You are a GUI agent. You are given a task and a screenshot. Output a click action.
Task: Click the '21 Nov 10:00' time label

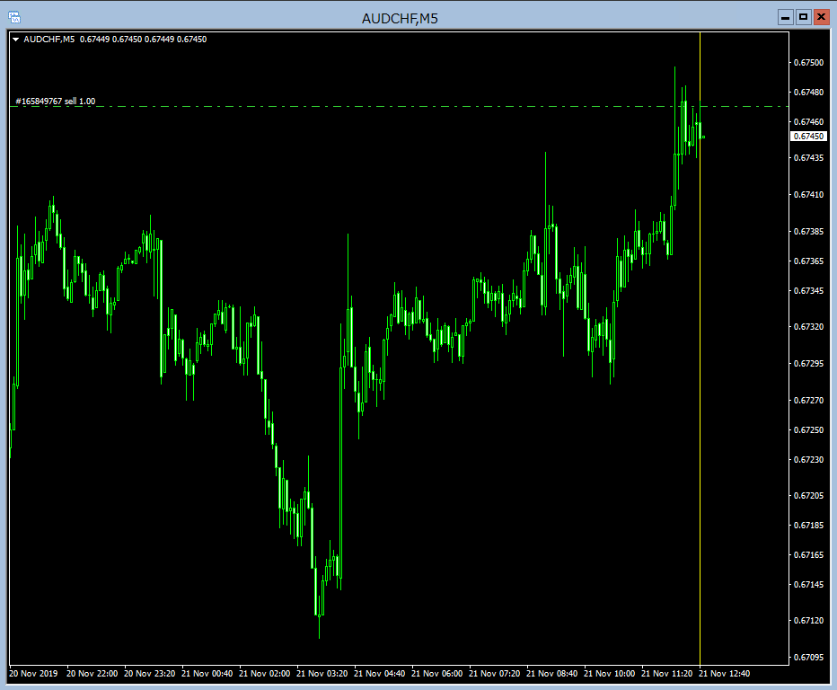(x=609, y=674)
